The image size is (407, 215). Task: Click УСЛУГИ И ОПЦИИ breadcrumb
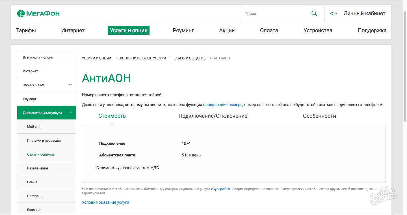[97, 58]
